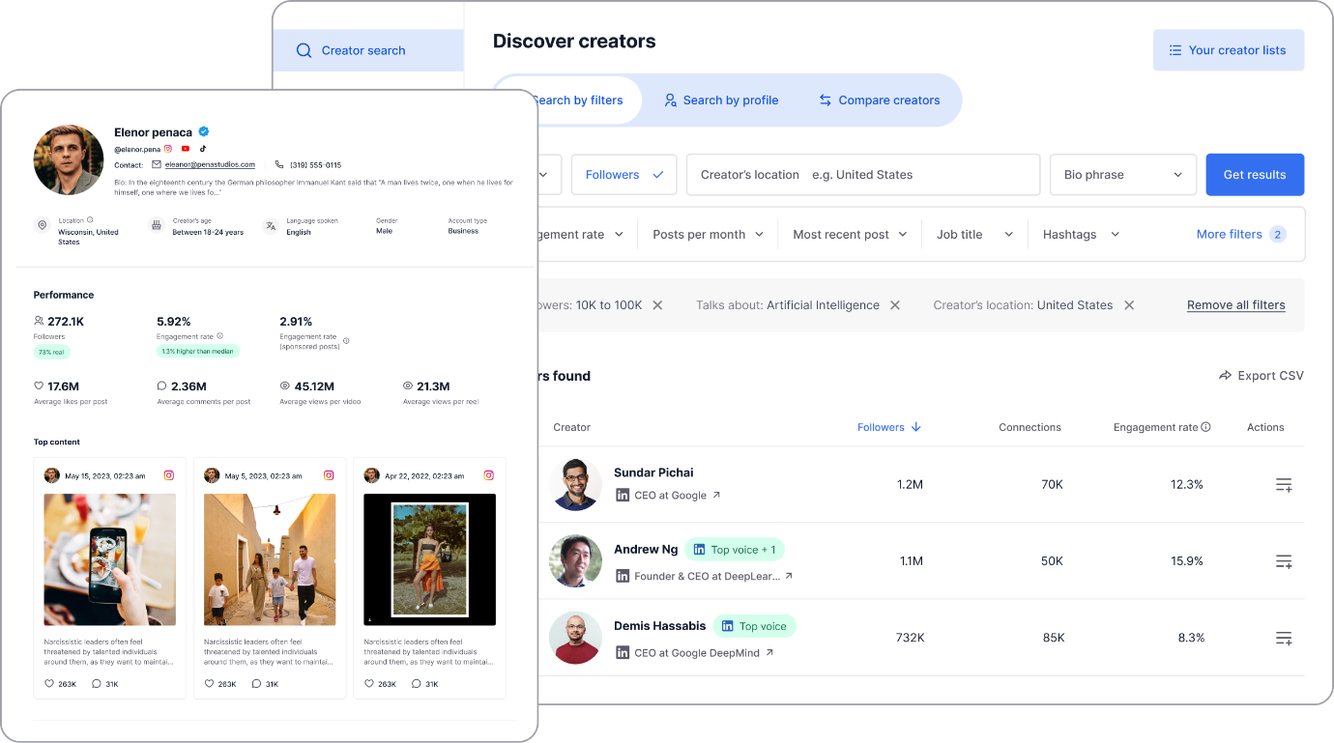
Task: Click the Instagram icon beside @elenor.pena handle
Action: pyautogui.click(x=168, y=149)
